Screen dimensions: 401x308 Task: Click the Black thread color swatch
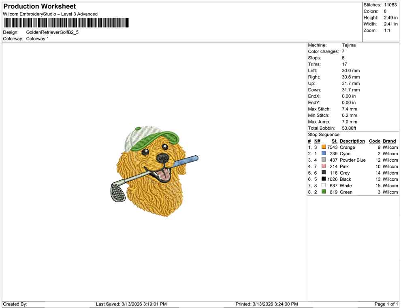click(324, 179)
